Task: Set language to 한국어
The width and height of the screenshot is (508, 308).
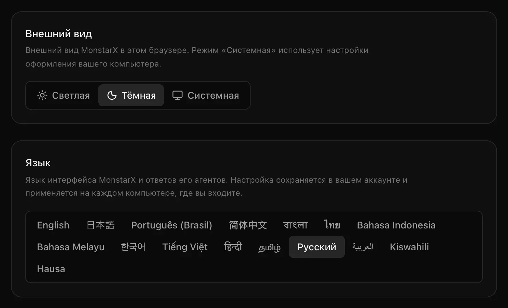Action: 133,247
